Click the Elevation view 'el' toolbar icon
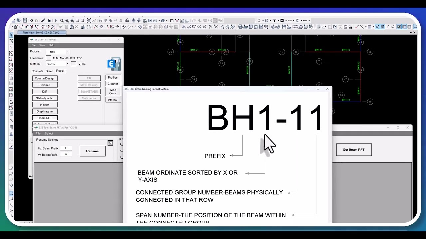This screenshot has height=239, width=426. pos(110,20)
